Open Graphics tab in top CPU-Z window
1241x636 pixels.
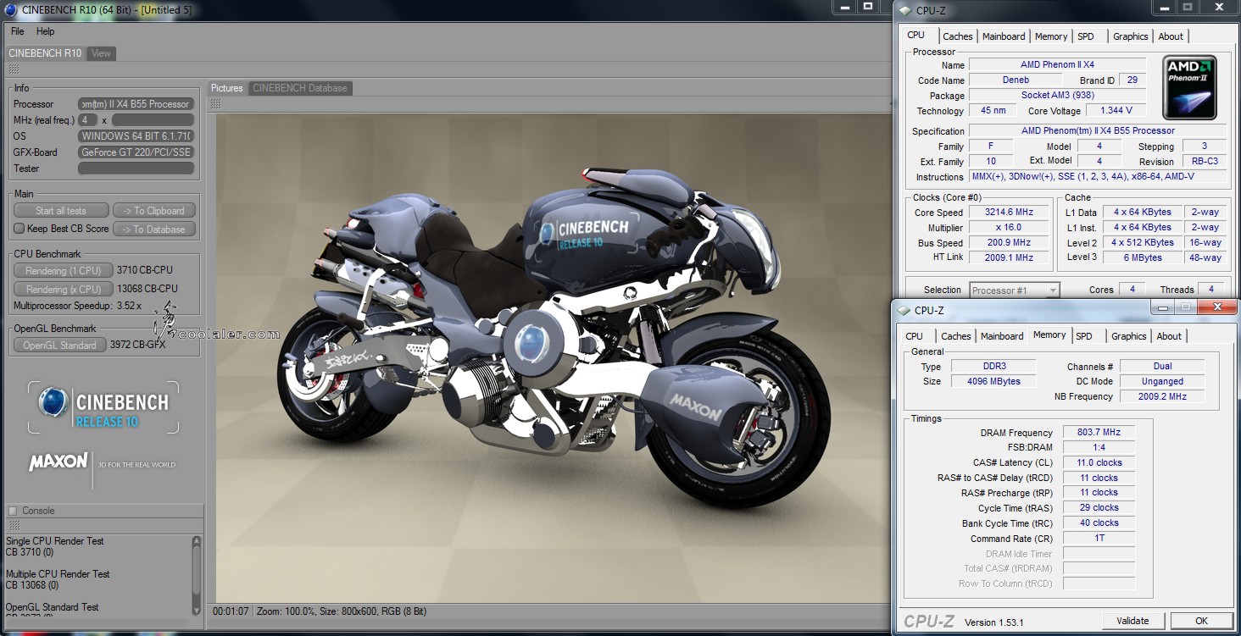click(x=1130, y=36)
